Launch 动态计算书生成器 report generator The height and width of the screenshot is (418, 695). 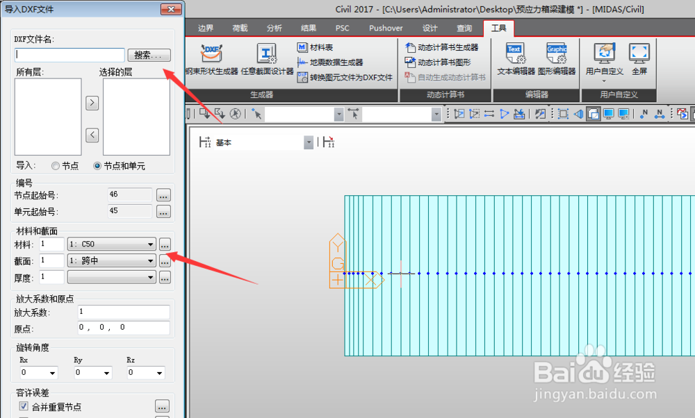pos(441,47)
